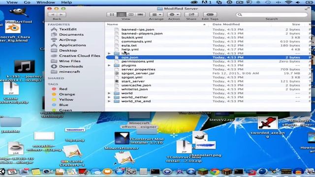Open Creative Cloud Files in sidebar

point(80,56)
